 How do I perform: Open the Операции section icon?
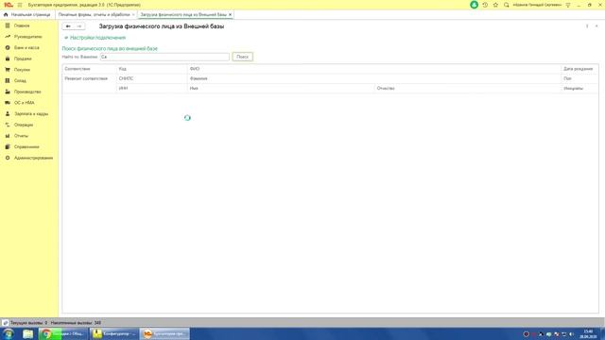(x=8, y=125)
